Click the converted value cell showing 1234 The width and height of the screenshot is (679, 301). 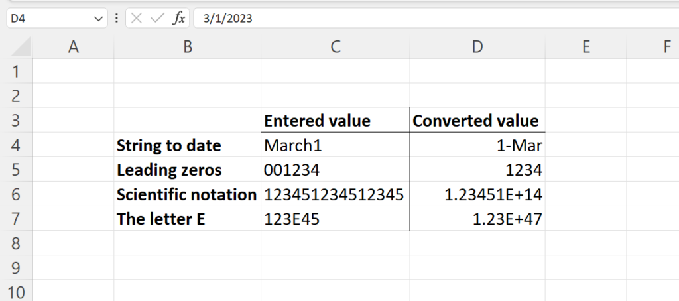tap(477, 169)
